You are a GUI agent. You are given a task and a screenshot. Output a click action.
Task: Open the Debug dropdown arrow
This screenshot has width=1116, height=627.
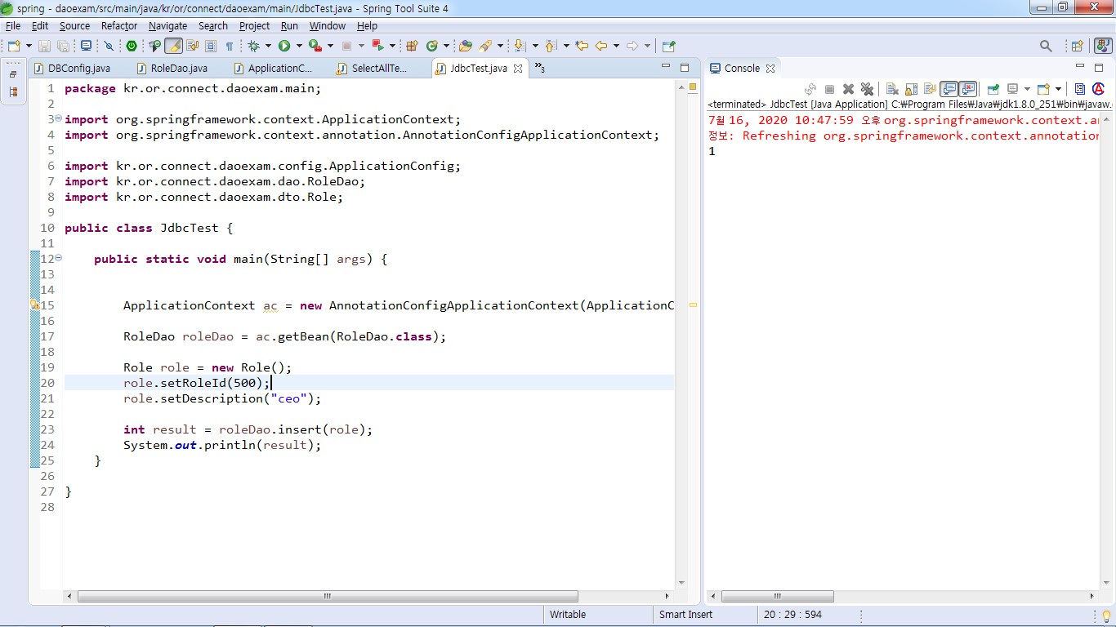coord(268,46)
